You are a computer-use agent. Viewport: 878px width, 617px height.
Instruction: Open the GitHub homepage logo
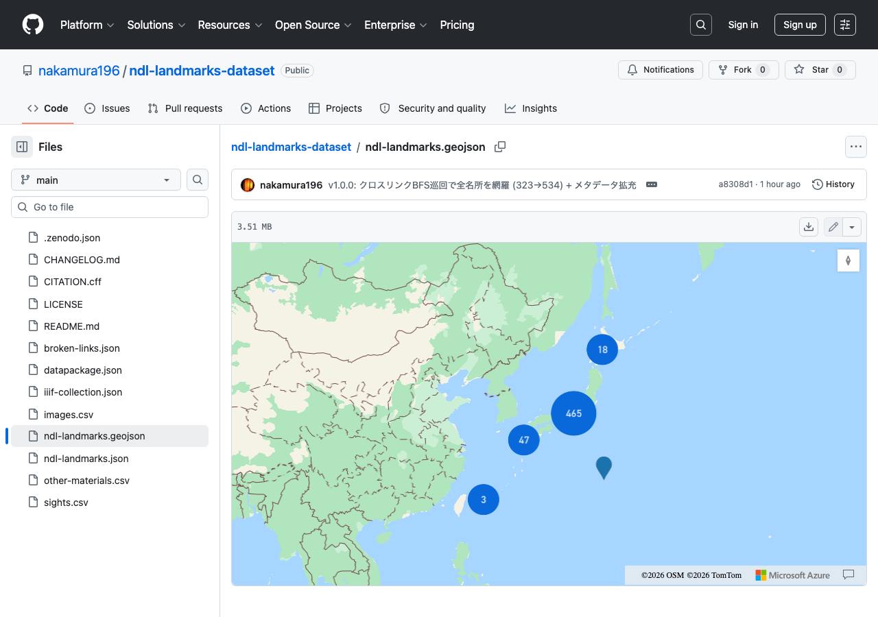tap(33, 25)
